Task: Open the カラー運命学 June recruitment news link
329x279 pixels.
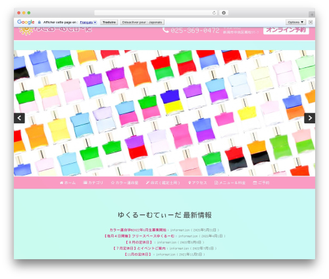Action: pyautogui.click(x=138, y=230)
